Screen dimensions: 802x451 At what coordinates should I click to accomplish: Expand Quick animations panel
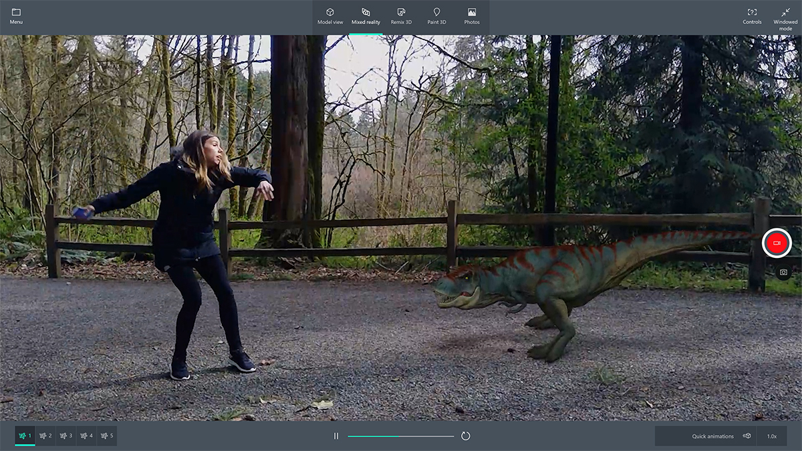click(720, 436)
